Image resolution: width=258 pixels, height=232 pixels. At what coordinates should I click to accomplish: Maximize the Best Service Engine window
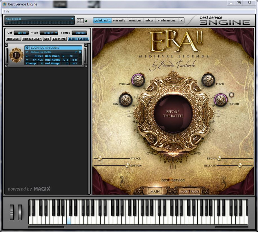coord(239,3)
